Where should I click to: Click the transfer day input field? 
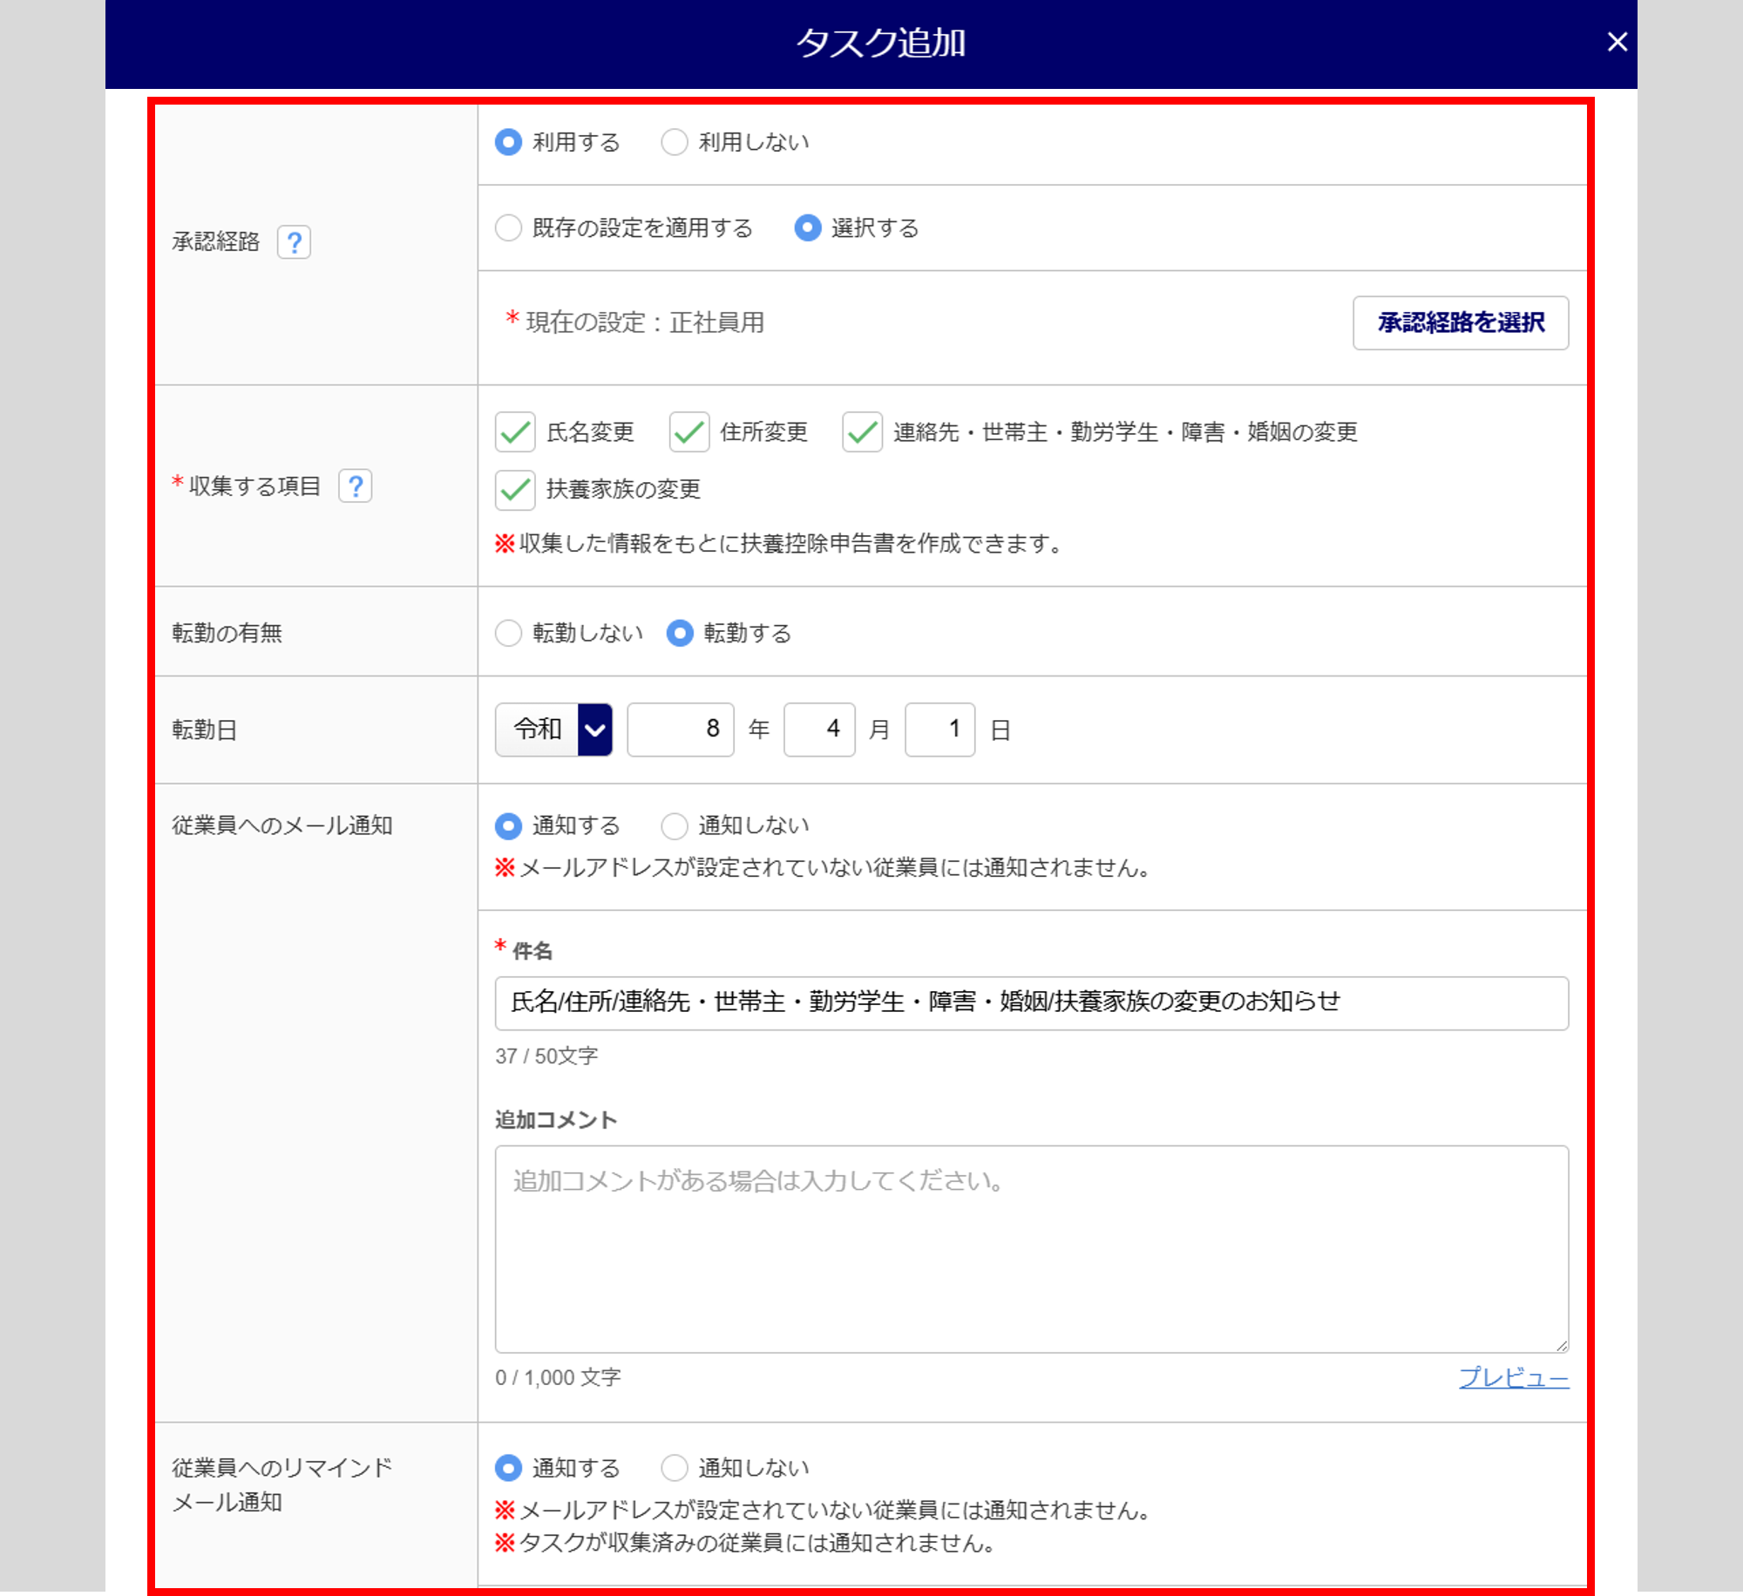tap(939, 730)
